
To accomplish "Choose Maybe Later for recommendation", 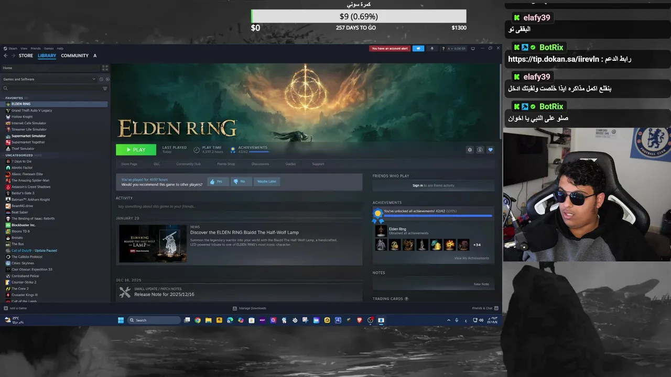I will [x=267, y=181].
